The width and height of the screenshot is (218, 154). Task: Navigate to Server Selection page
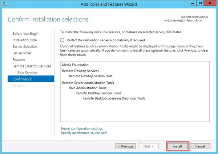(24, 47)
